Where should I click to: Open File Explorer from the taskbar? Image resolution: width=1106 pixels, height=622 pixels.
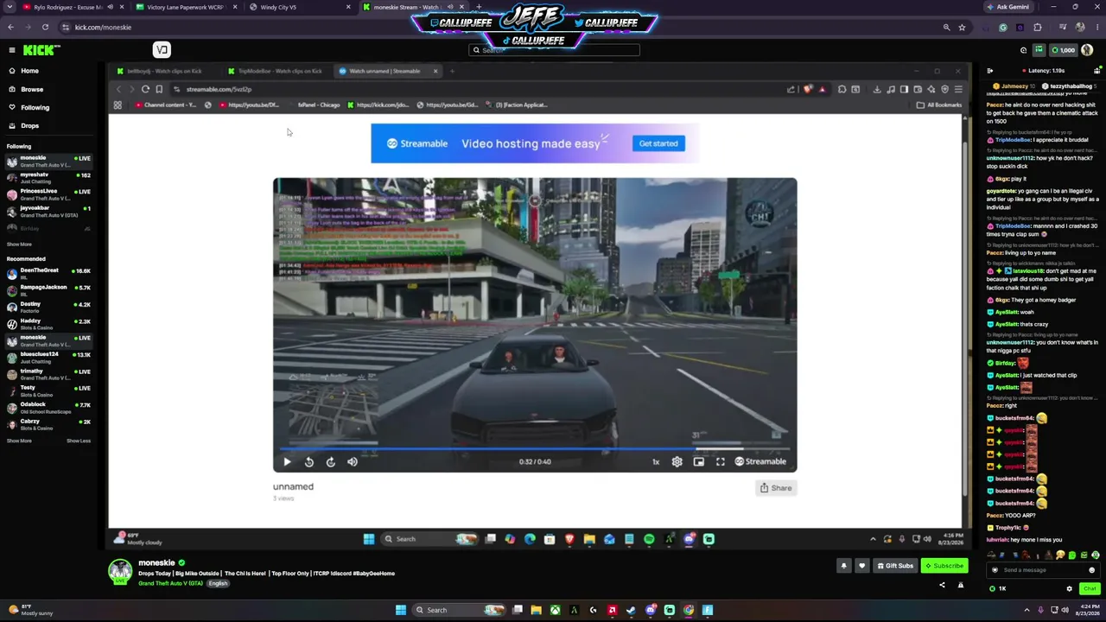tap(536, 610)
